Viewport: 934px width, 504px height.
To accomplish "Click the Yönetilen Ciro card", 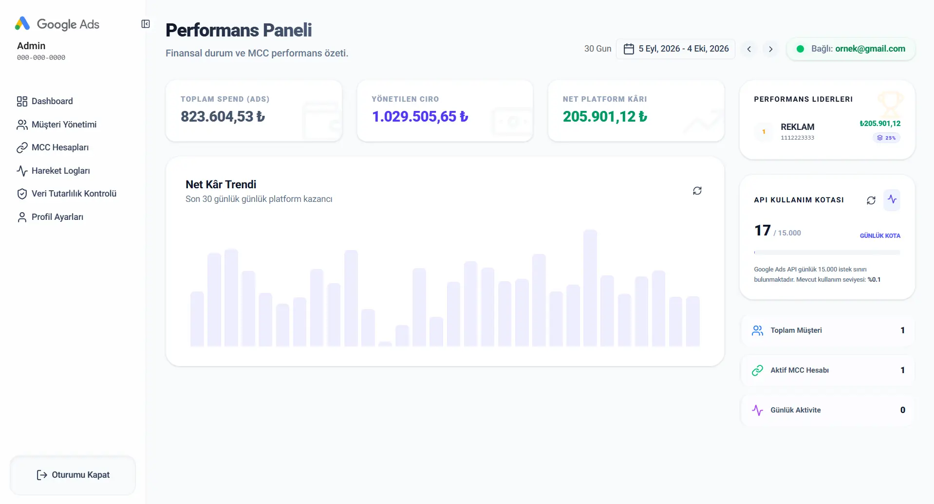I will pyautogui.click(x=445, y=111).
